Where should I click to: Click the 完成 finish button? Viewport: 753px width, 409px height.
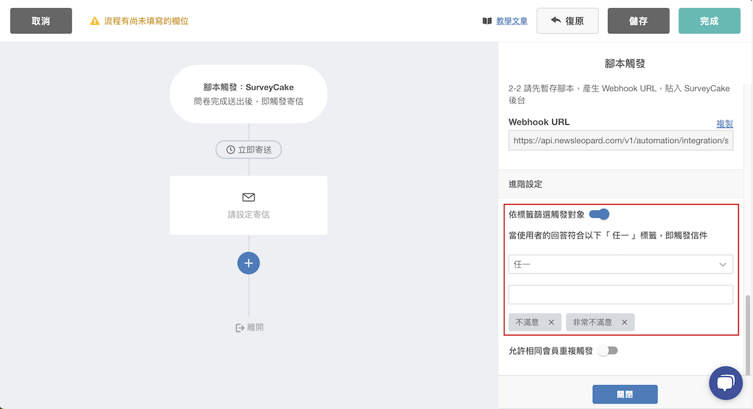pos(709,21)
